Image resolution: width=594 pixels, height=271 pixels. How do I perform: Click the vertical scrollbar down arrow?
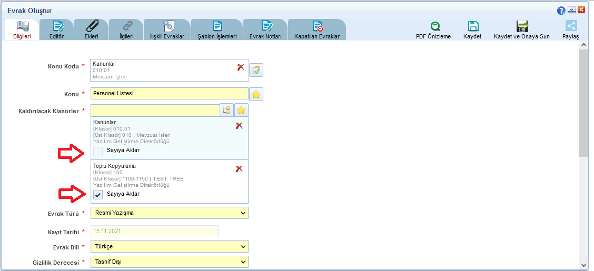point(583,265)
